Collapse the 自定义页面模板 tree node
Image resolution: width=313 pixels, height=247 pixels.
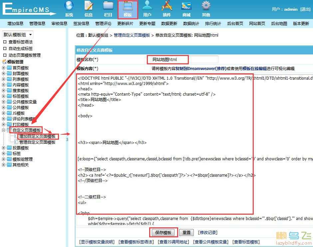point(3,130)
